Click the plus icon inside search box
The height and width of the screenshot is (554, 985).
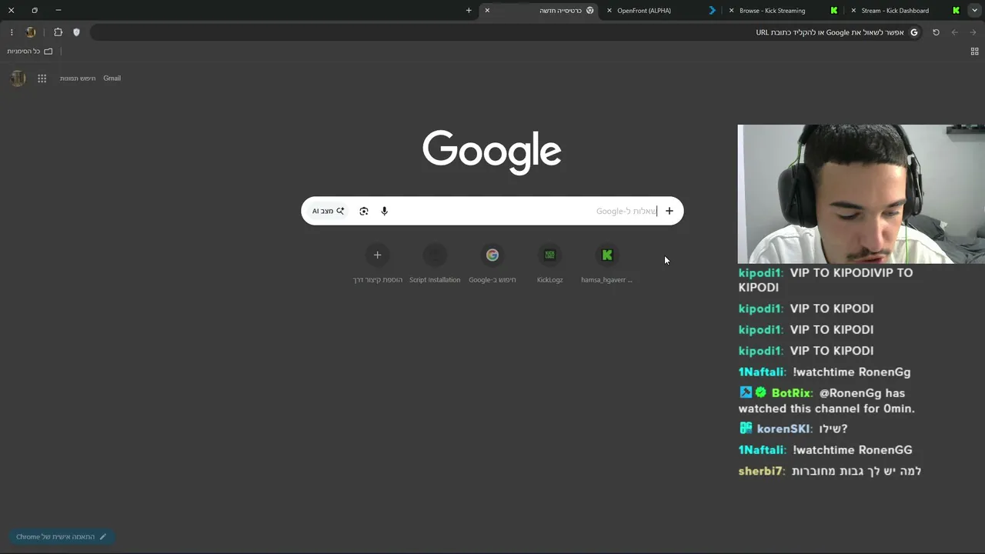[669, 211]
